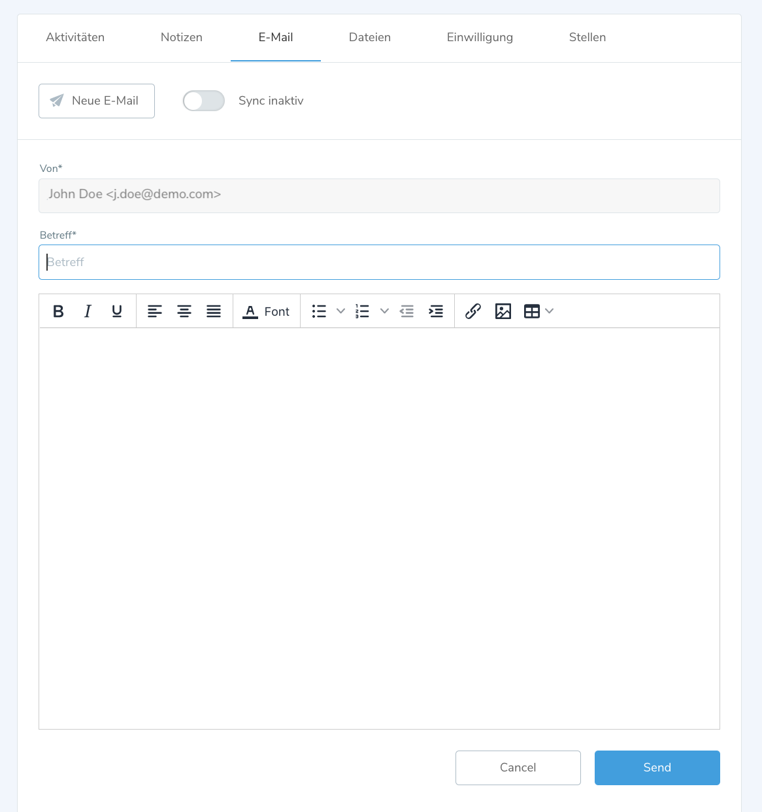Screen dimensions: 762x812
Task: Increase indent of the paragraph
Action: click(436, 311)
